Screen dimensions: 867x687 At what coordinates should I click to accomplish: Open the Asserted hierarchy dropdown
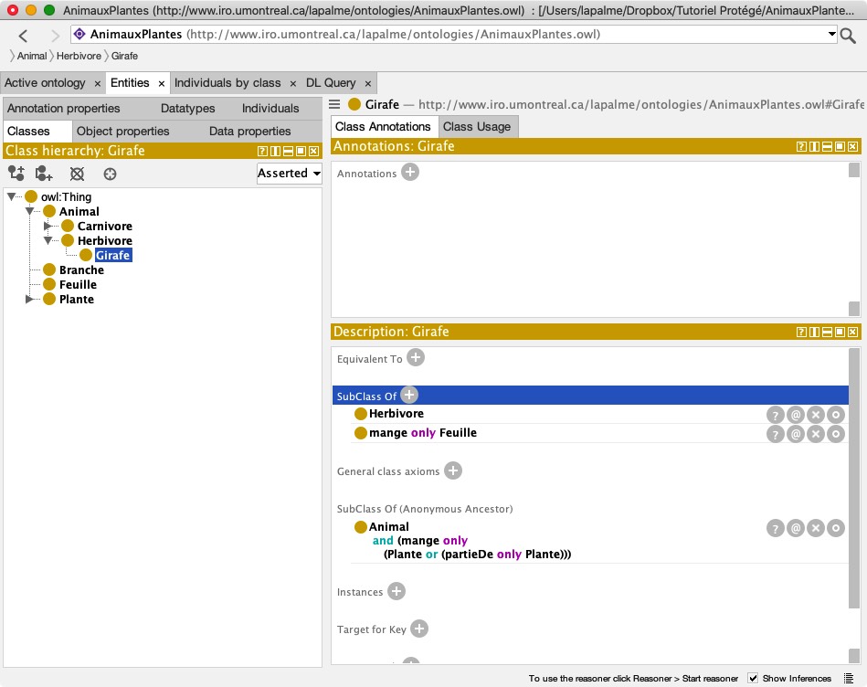coord(289,173)
